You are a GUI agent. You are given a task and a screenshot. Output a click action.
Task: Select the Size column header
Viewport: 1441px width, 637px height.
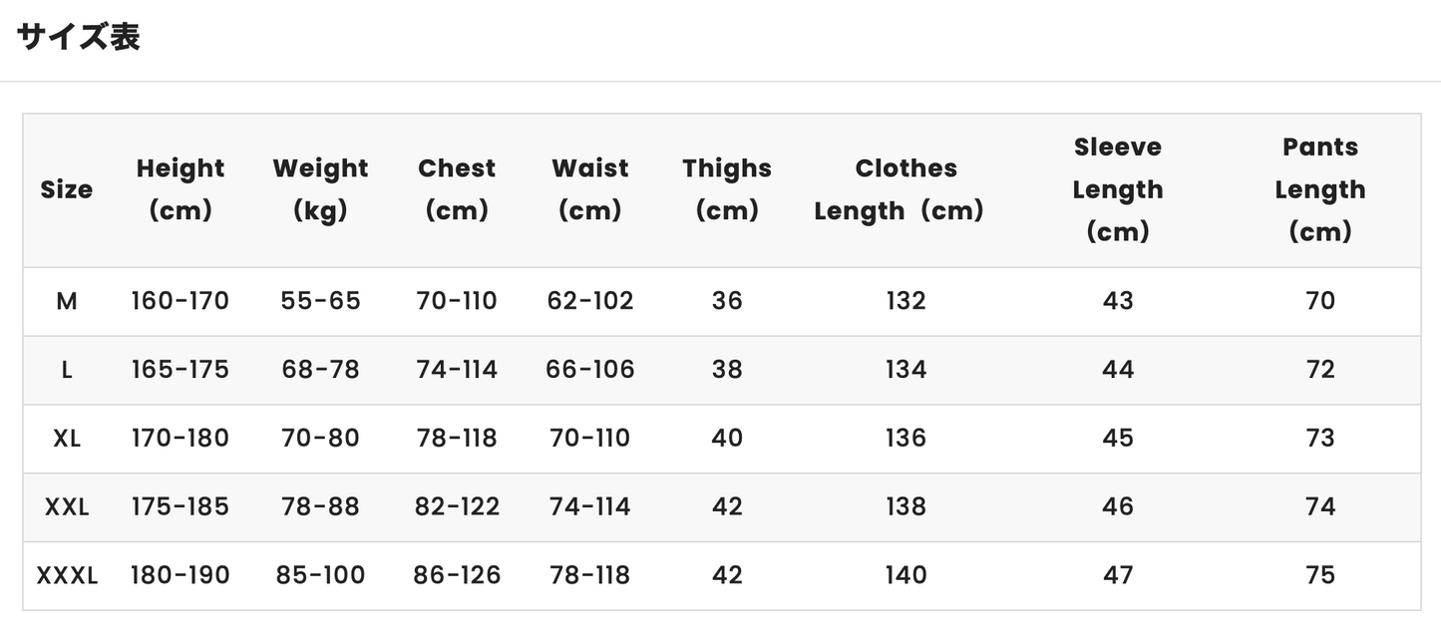[67, 189]
